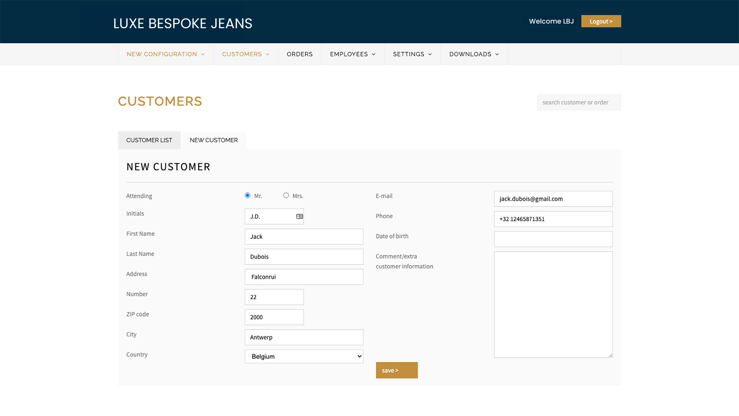Click the Phone number field
The image size is (739, 416).
pyautogui.click(x=553, y=219)
